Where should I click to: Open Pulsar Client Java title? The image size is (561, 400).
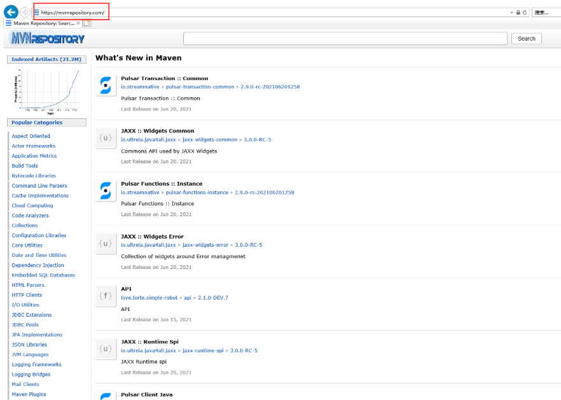click(147, 395)
